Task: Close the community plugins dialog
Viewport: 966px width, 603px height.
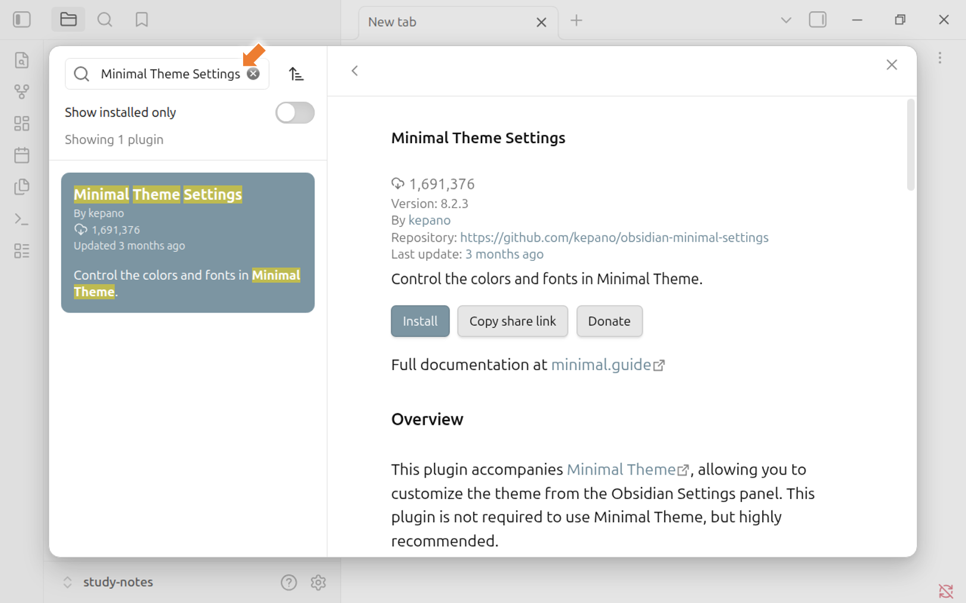Action: point(892,65)
